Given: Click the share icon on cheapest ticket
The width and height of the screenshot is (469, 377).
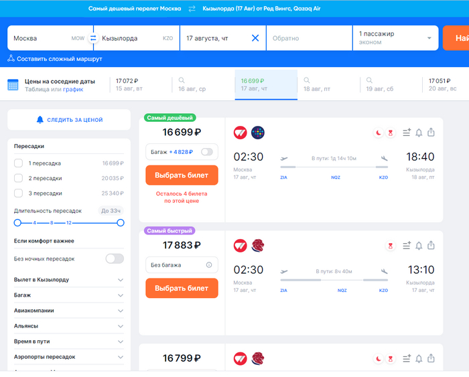Looking at the screenshot, I should click(431, 133).
